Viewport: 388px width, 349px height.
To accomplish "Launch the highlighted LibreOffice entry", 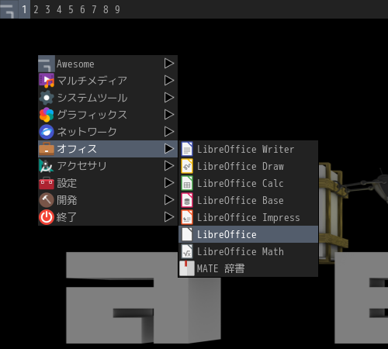I will tap(248, 234).
